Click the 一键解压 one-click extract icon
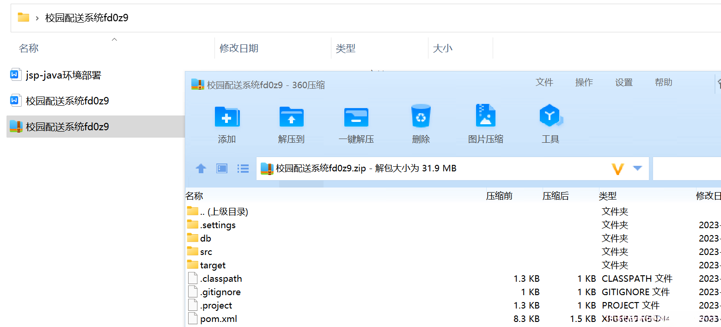Viewport: 721px width, 327px height. (x=356, y=117)
